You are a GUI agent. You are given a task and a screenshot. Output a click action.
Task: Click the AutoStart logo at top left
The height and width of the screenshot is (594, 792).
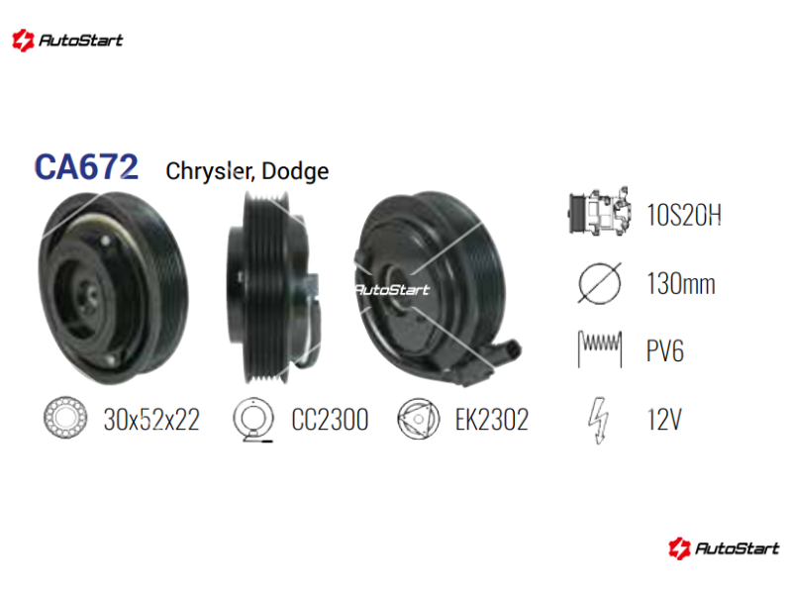coord(67,41)
